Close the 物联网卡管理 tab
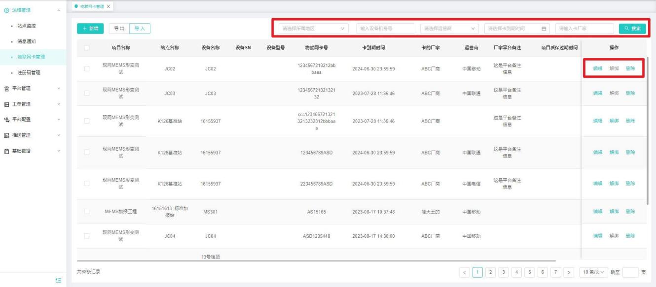The image size is (656, 287). (x=108, y=6)
